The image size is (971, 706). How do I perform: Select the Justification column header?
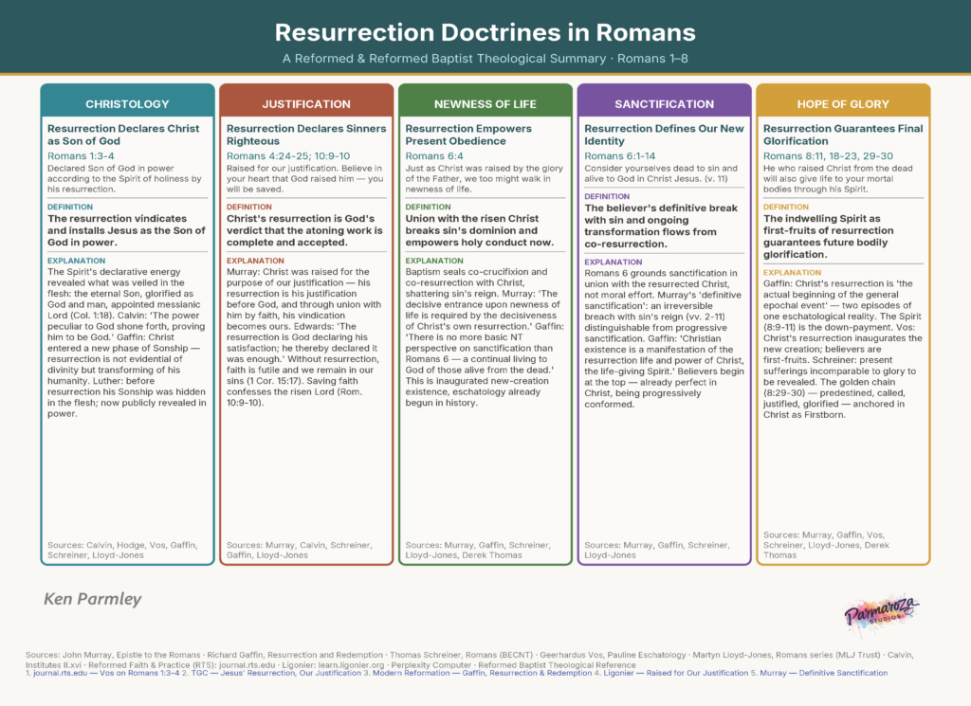pos(305,103)
